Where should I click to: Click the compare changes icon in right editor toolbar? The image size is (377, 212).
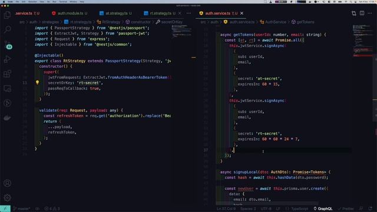click(353, 13)
